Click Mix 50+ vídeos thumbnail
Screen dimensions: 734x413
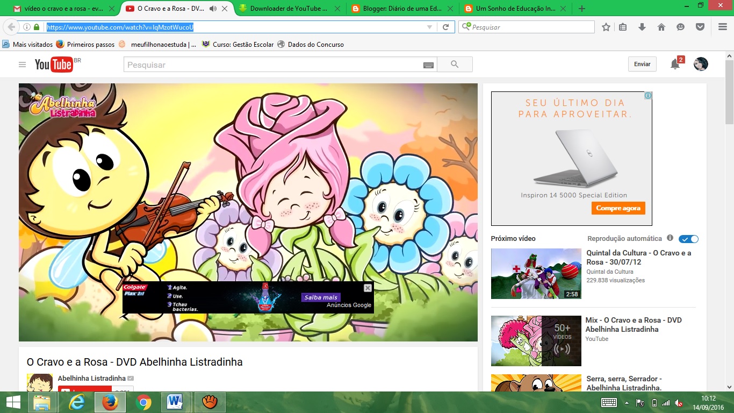(536, 341)
